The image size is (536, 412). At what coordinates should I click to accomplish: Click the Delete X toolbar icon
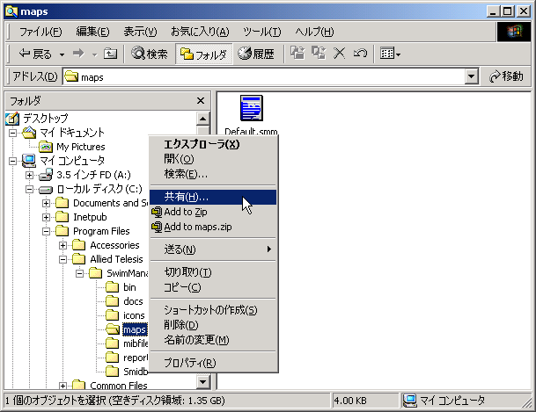click(340, 54)
